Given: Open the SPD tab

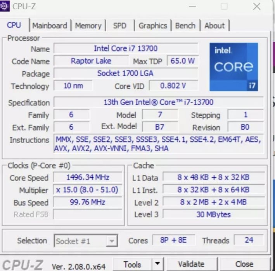Looking at the screenshot, I should (120, 26).
